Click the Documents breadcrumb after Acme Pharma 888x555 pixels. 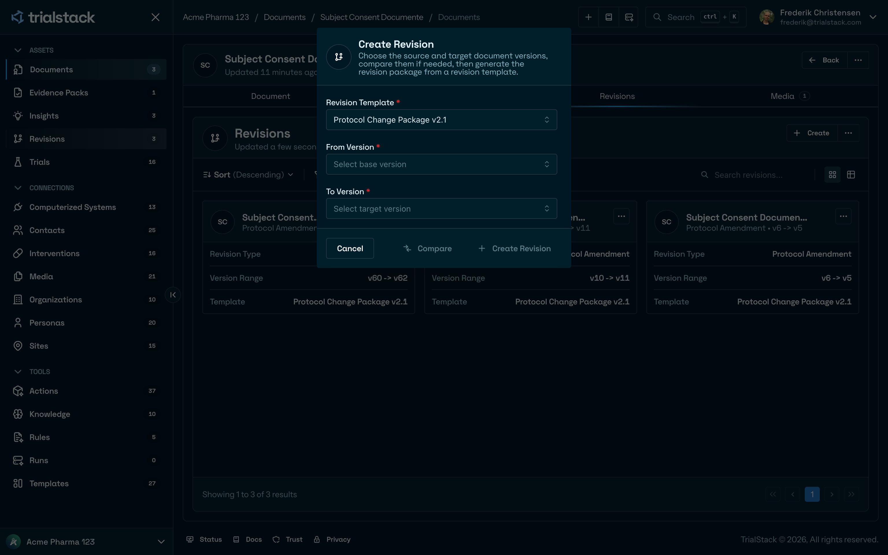point(284,17)
